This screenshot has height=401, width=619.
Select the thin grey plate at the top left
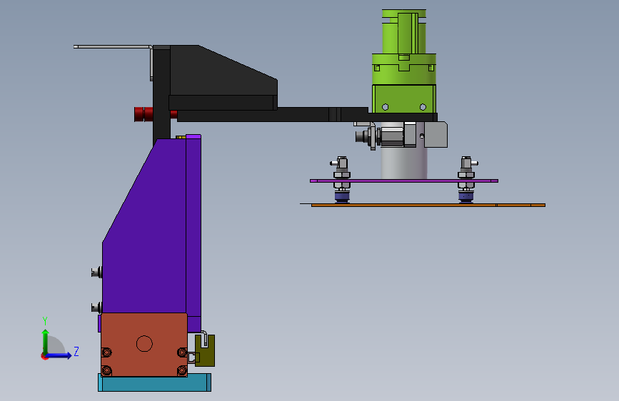click(x=113, y=47)
